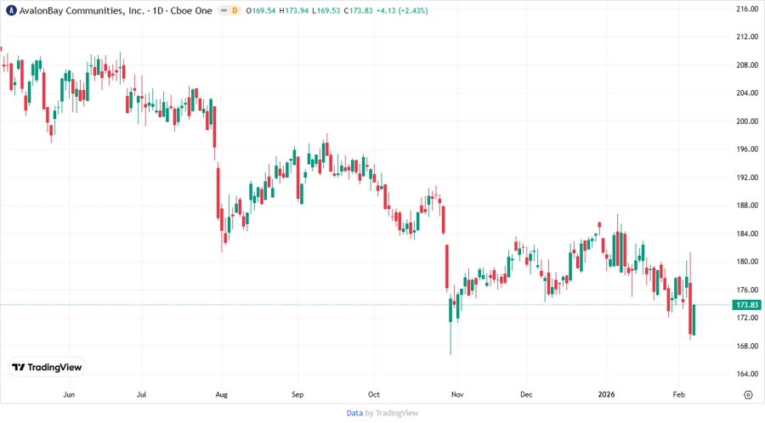Click the 204.00 price axis label
The image size is (765, 423).
(x=747, y=93)
